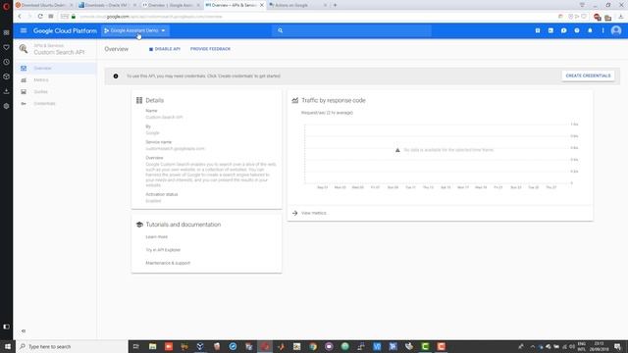Open the Windows action center
Viewport: 628px width, 353px height.
pyautogui.click(x=617, y=346)
